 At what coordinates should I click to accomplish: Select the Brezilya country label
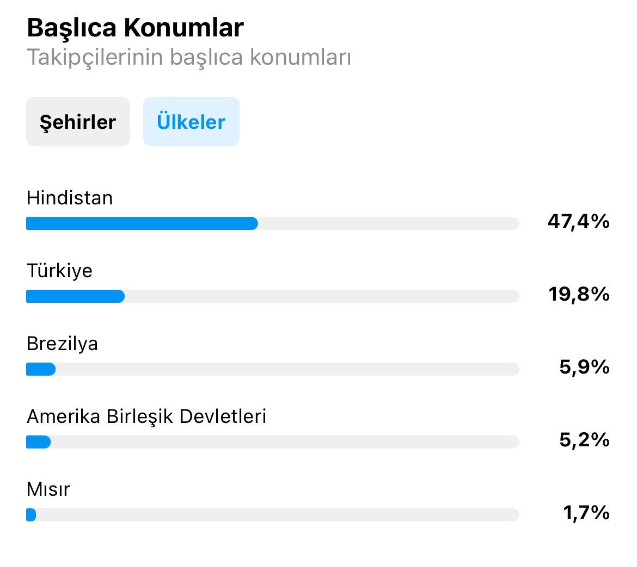[x=62, y=344]
